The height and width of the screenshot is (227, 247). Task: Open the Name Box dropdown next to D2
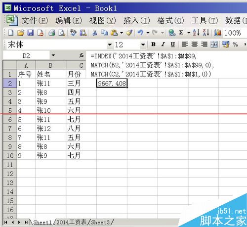click(53, 55)
